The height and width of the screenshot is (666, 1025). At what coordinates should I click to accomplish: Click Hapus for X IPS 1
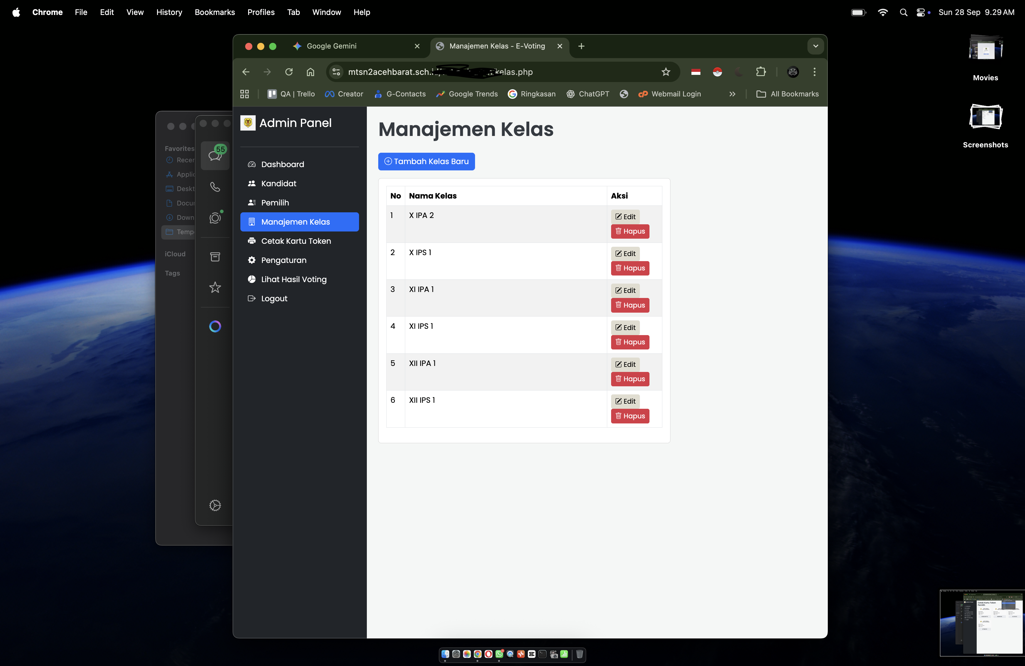pyautogui.click(x=630, y=268)
